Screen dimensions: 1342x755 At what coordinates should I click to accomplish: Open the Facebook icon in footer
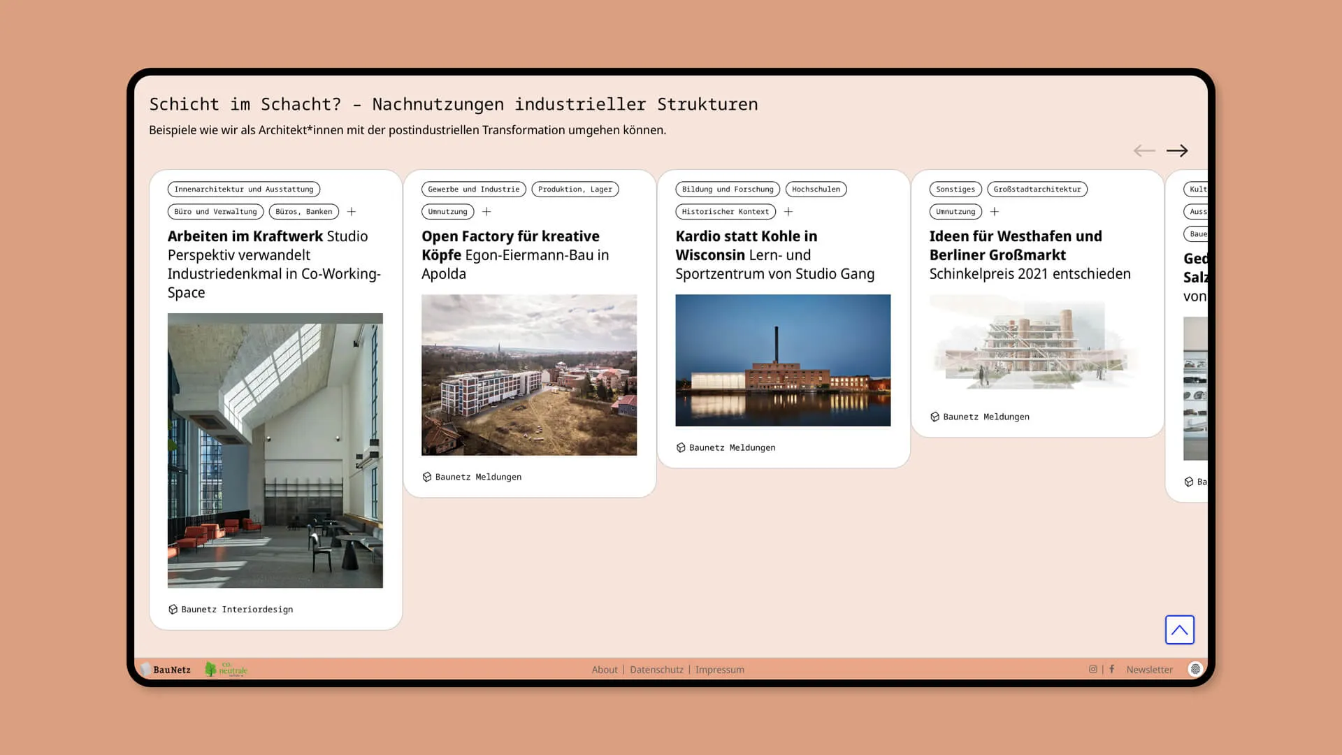pyautogui.click(x=1112, y=669)
